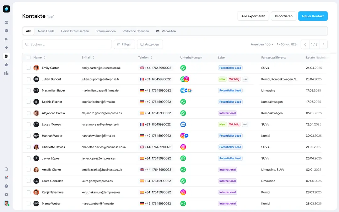Toggle the select-all checkbox in header
Image resolution: width=339 pixels, height=212 pixels.
[x=29, y=57]
